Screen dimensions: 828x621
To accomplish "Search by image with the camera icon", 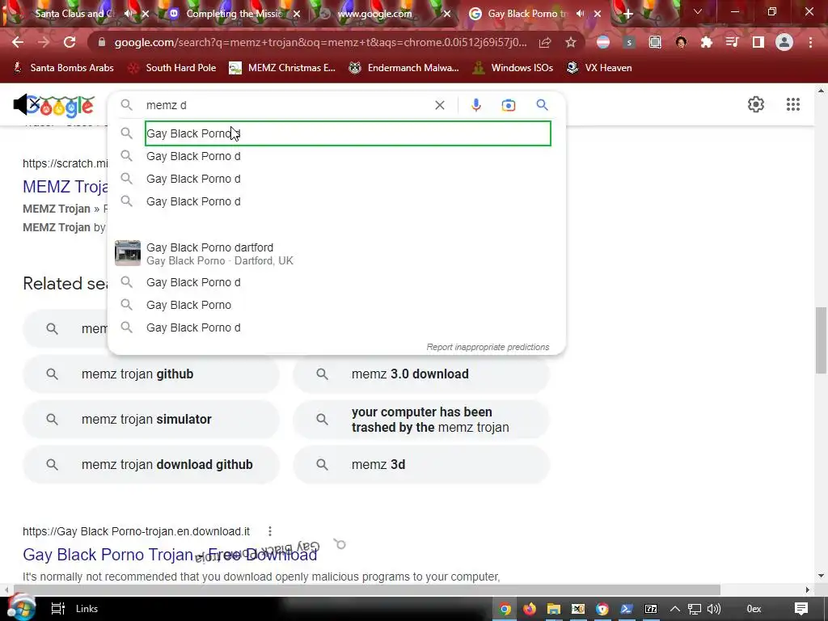I will point(508,105).
